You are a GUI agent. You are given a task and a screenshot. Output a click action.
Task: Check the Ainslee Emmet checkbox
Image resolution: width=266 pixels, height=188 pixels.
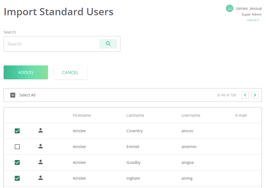(17, 146)
